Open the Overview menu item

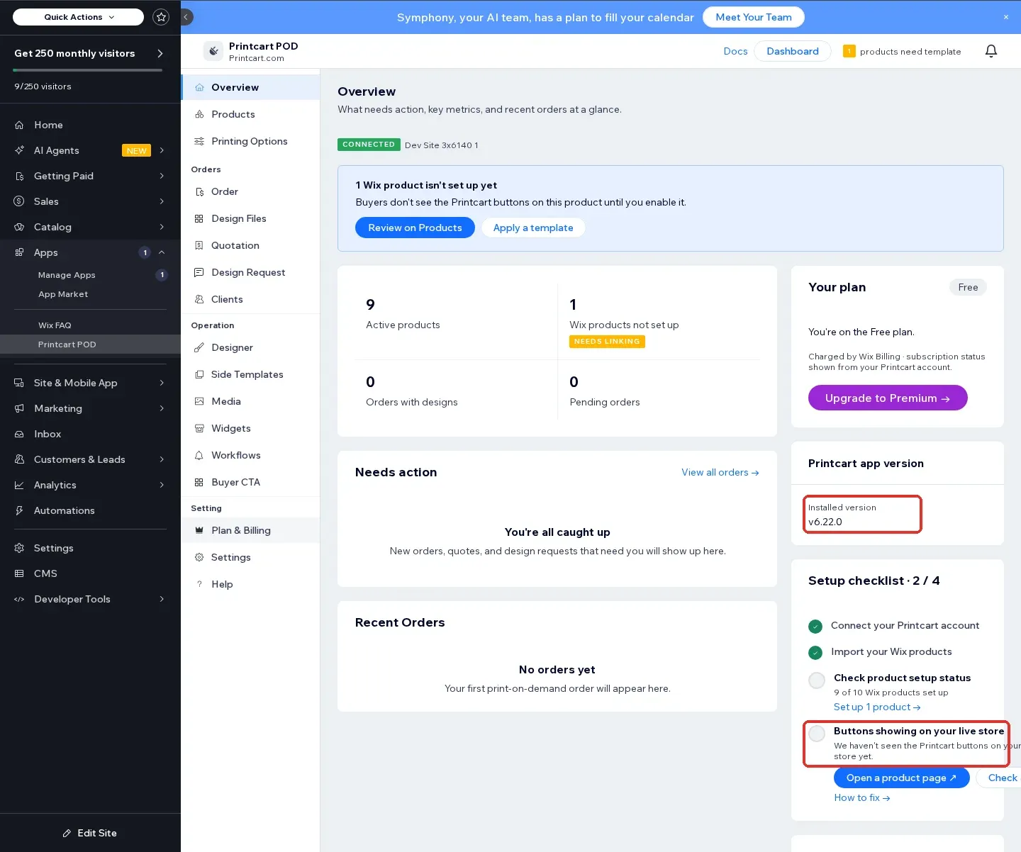pos(250,87)
